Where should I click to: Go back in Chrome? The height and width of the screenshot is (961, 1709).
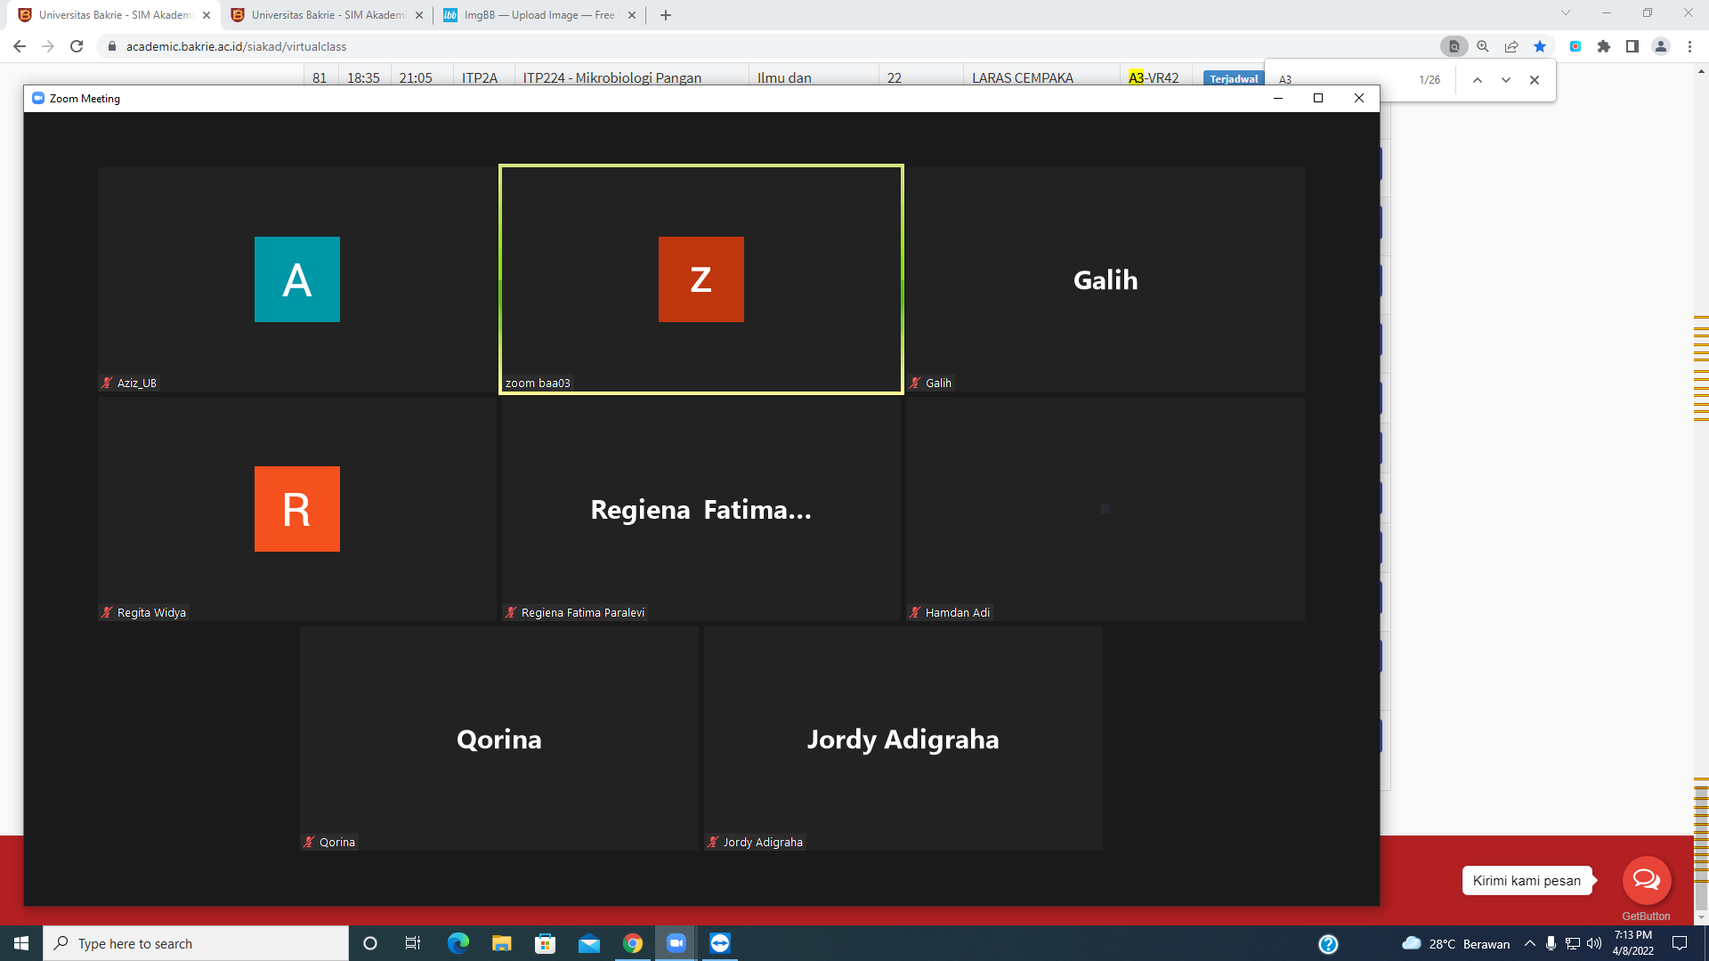pyautogui.click(x=20, y=46)
